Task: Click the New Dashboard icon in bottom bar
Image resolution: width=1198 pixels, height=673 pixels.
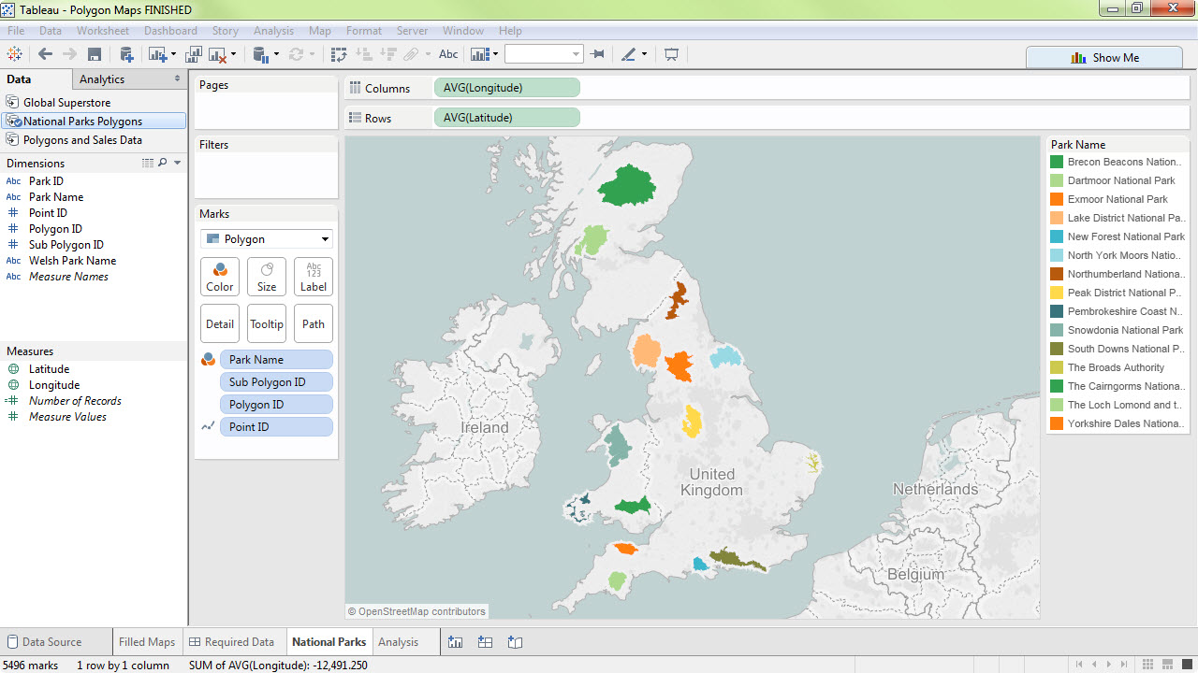Action: (485, 642)
